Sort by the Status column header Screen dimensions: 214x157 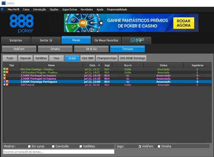(164, 65)
